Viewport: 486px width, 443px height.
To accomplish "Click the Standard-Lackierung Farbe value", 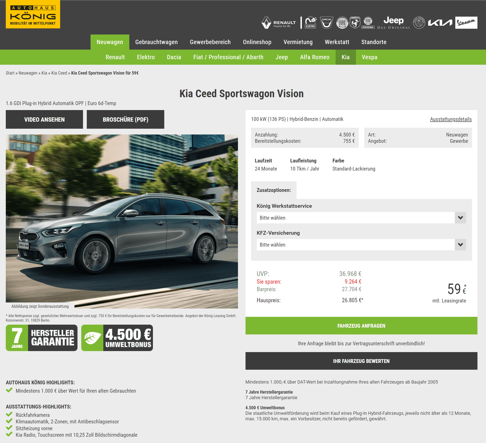I will click(x=354, y=169).
